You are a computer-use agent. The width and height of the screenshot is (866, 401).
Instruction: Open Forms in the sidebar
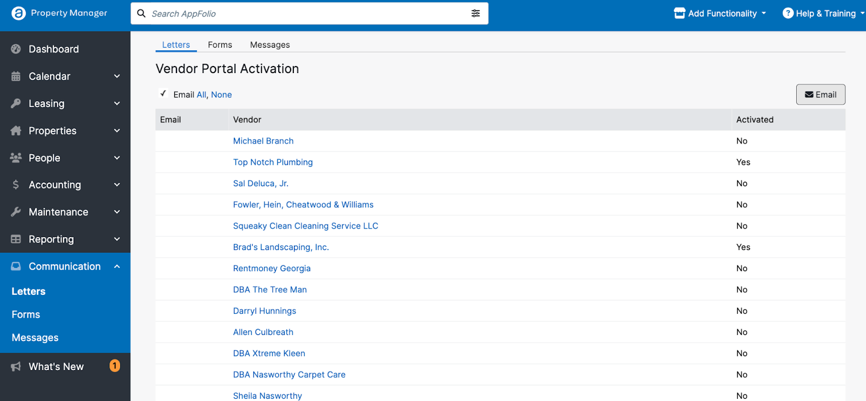[26, 314]
